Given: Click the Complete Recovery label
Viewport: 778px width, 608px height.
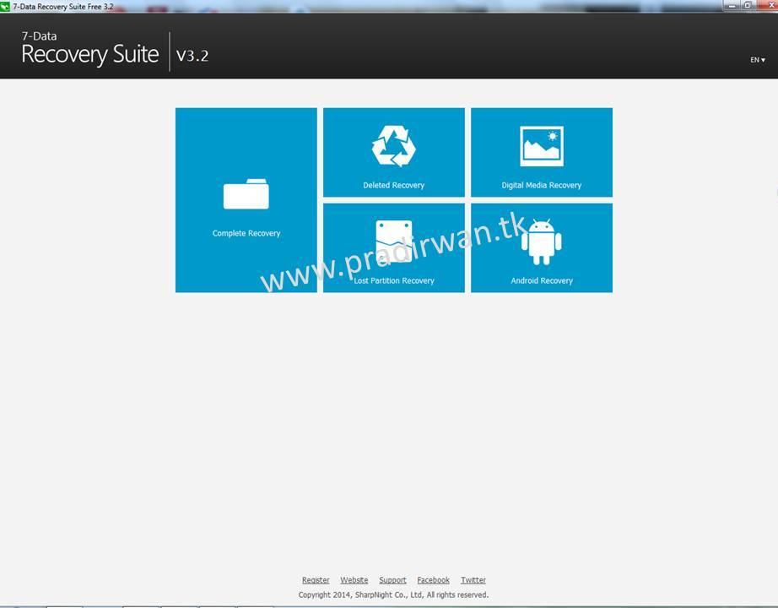Looking at the screenshot, I should (x=246, y=233).
